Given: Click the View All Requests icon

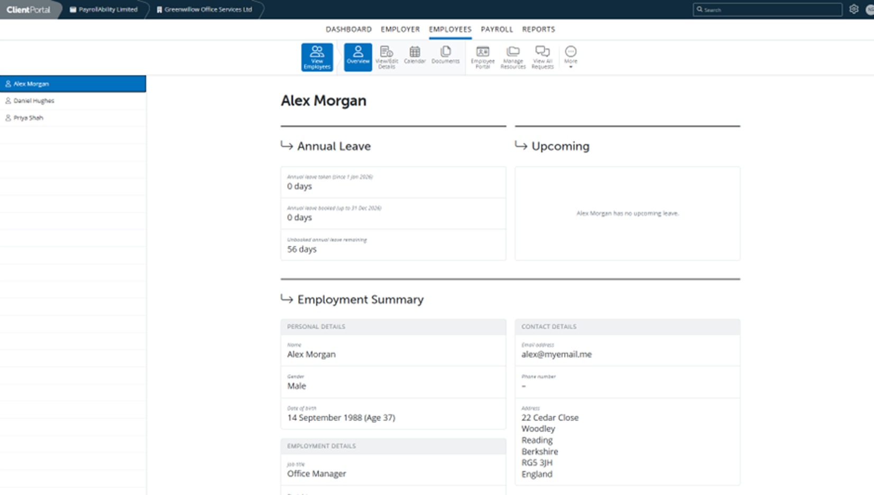Looking at the screenshot, I should (542, 57).
